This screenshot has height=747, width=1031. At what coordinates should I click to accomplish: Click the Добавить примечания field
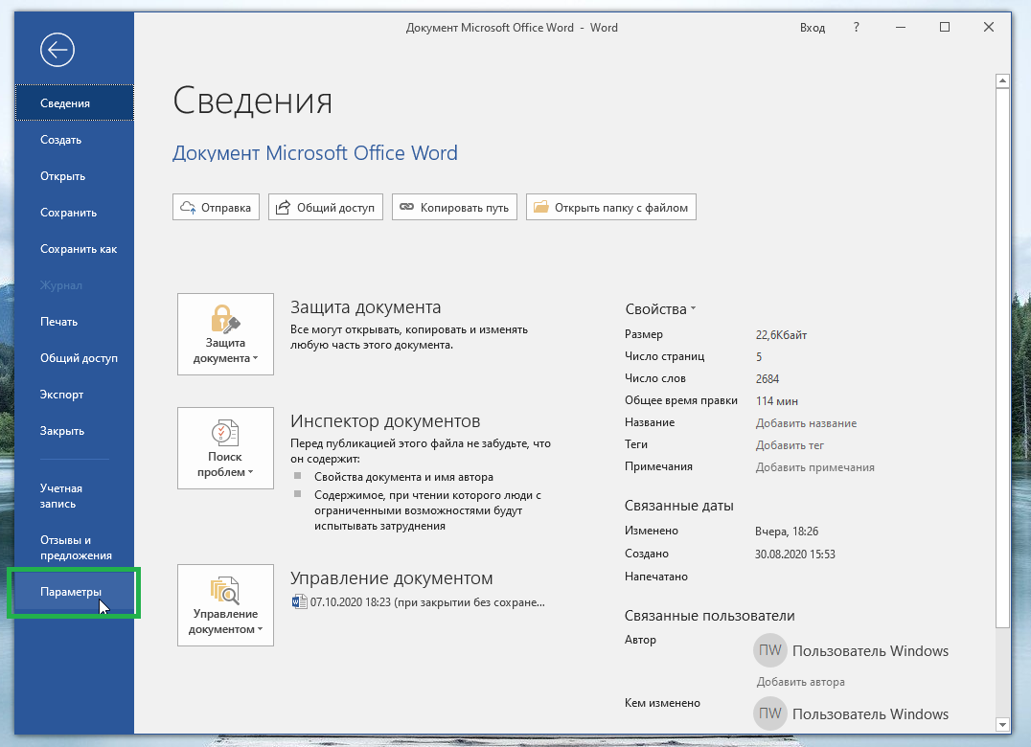tap(814, 467)
